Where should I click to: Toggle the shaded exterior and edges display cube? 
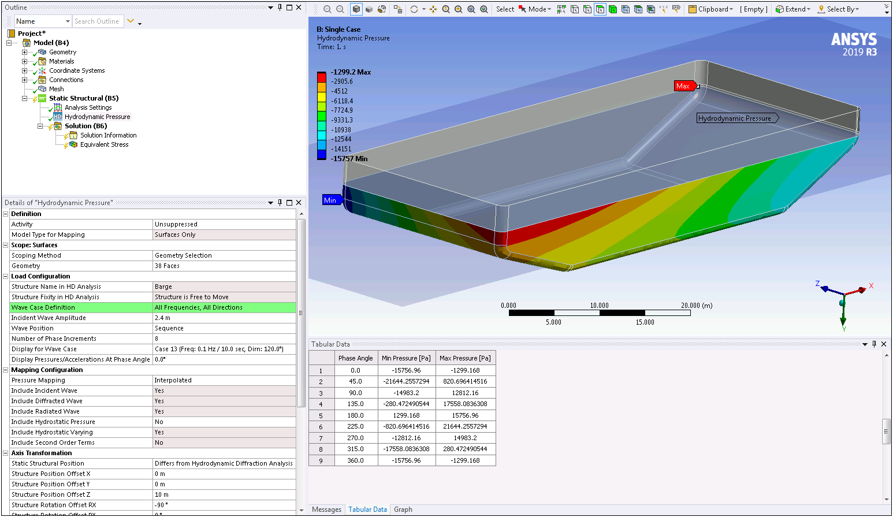[x=356, y=9]
